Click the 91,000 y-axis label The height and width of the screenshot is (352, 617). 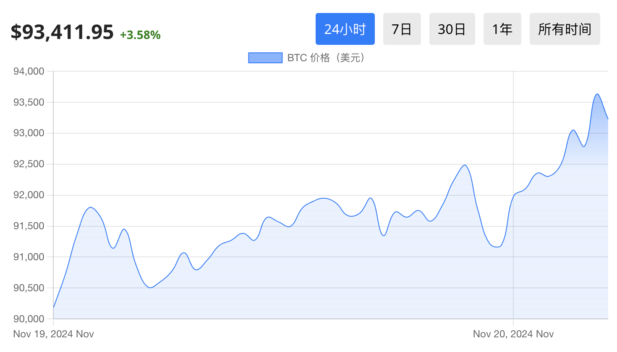pos(29,257)
